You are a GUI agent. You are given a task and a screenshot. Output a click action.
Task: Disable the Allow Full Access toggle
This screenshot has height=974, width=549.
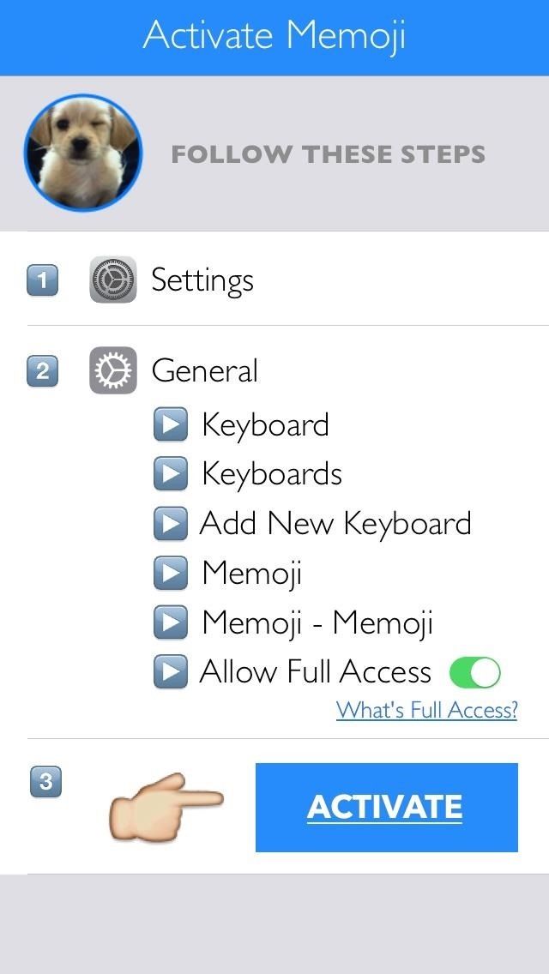click(x=476, y=672)
